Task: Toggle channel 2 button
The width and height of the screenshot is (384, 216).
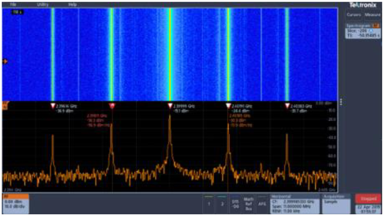Action: tap(222, 204)
